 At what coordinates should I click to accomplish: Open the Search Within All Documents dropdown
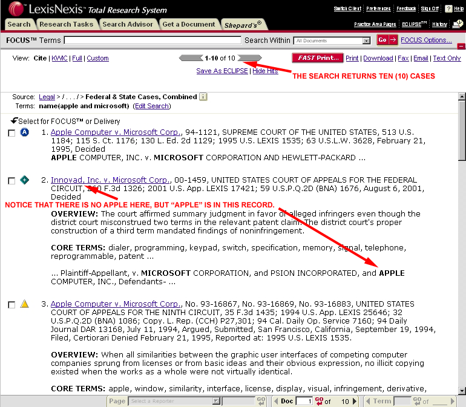pos(332,41)
